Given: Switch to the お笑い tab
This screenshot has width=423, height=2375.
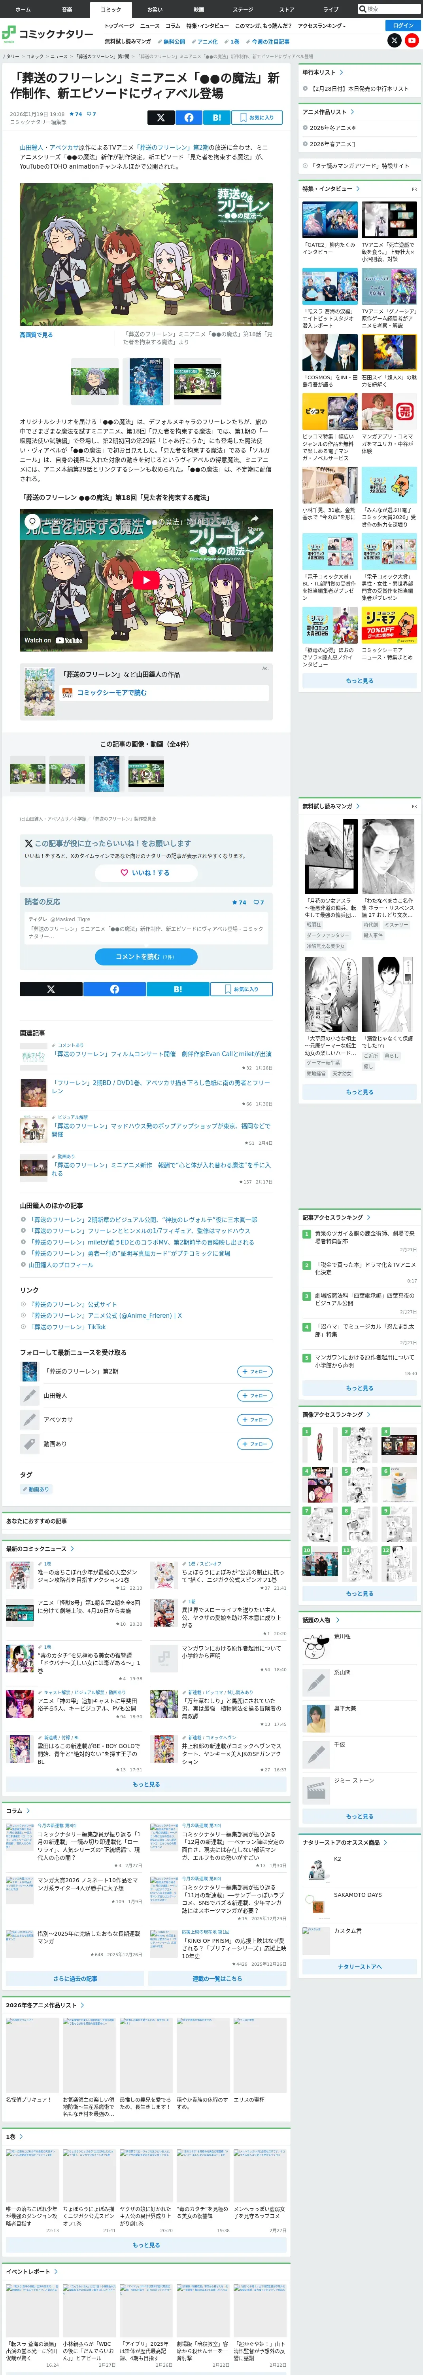Looking at the screenshot, I should pyautogui.click(x=155, y=9).
